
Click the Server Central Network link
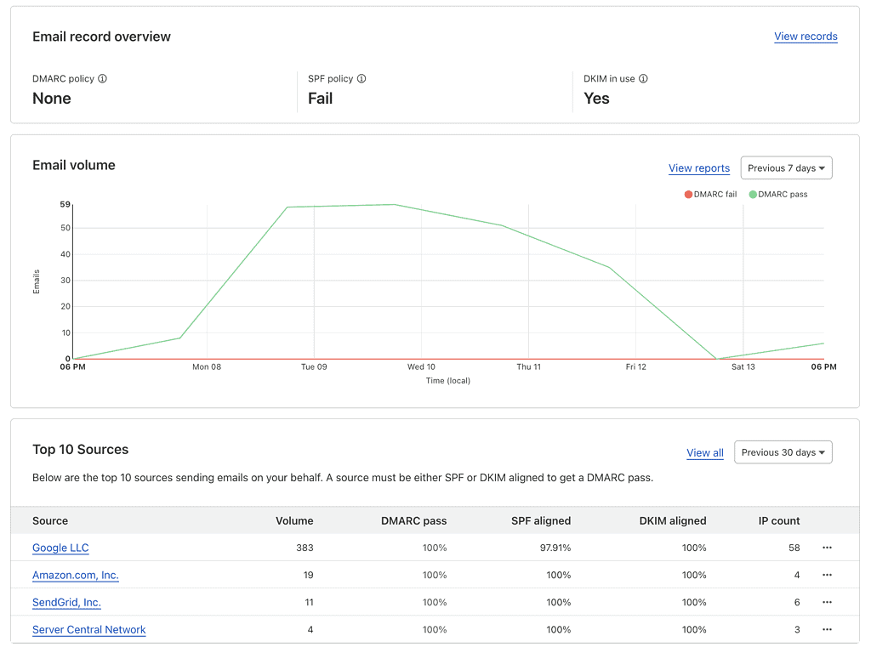(88, 629)
